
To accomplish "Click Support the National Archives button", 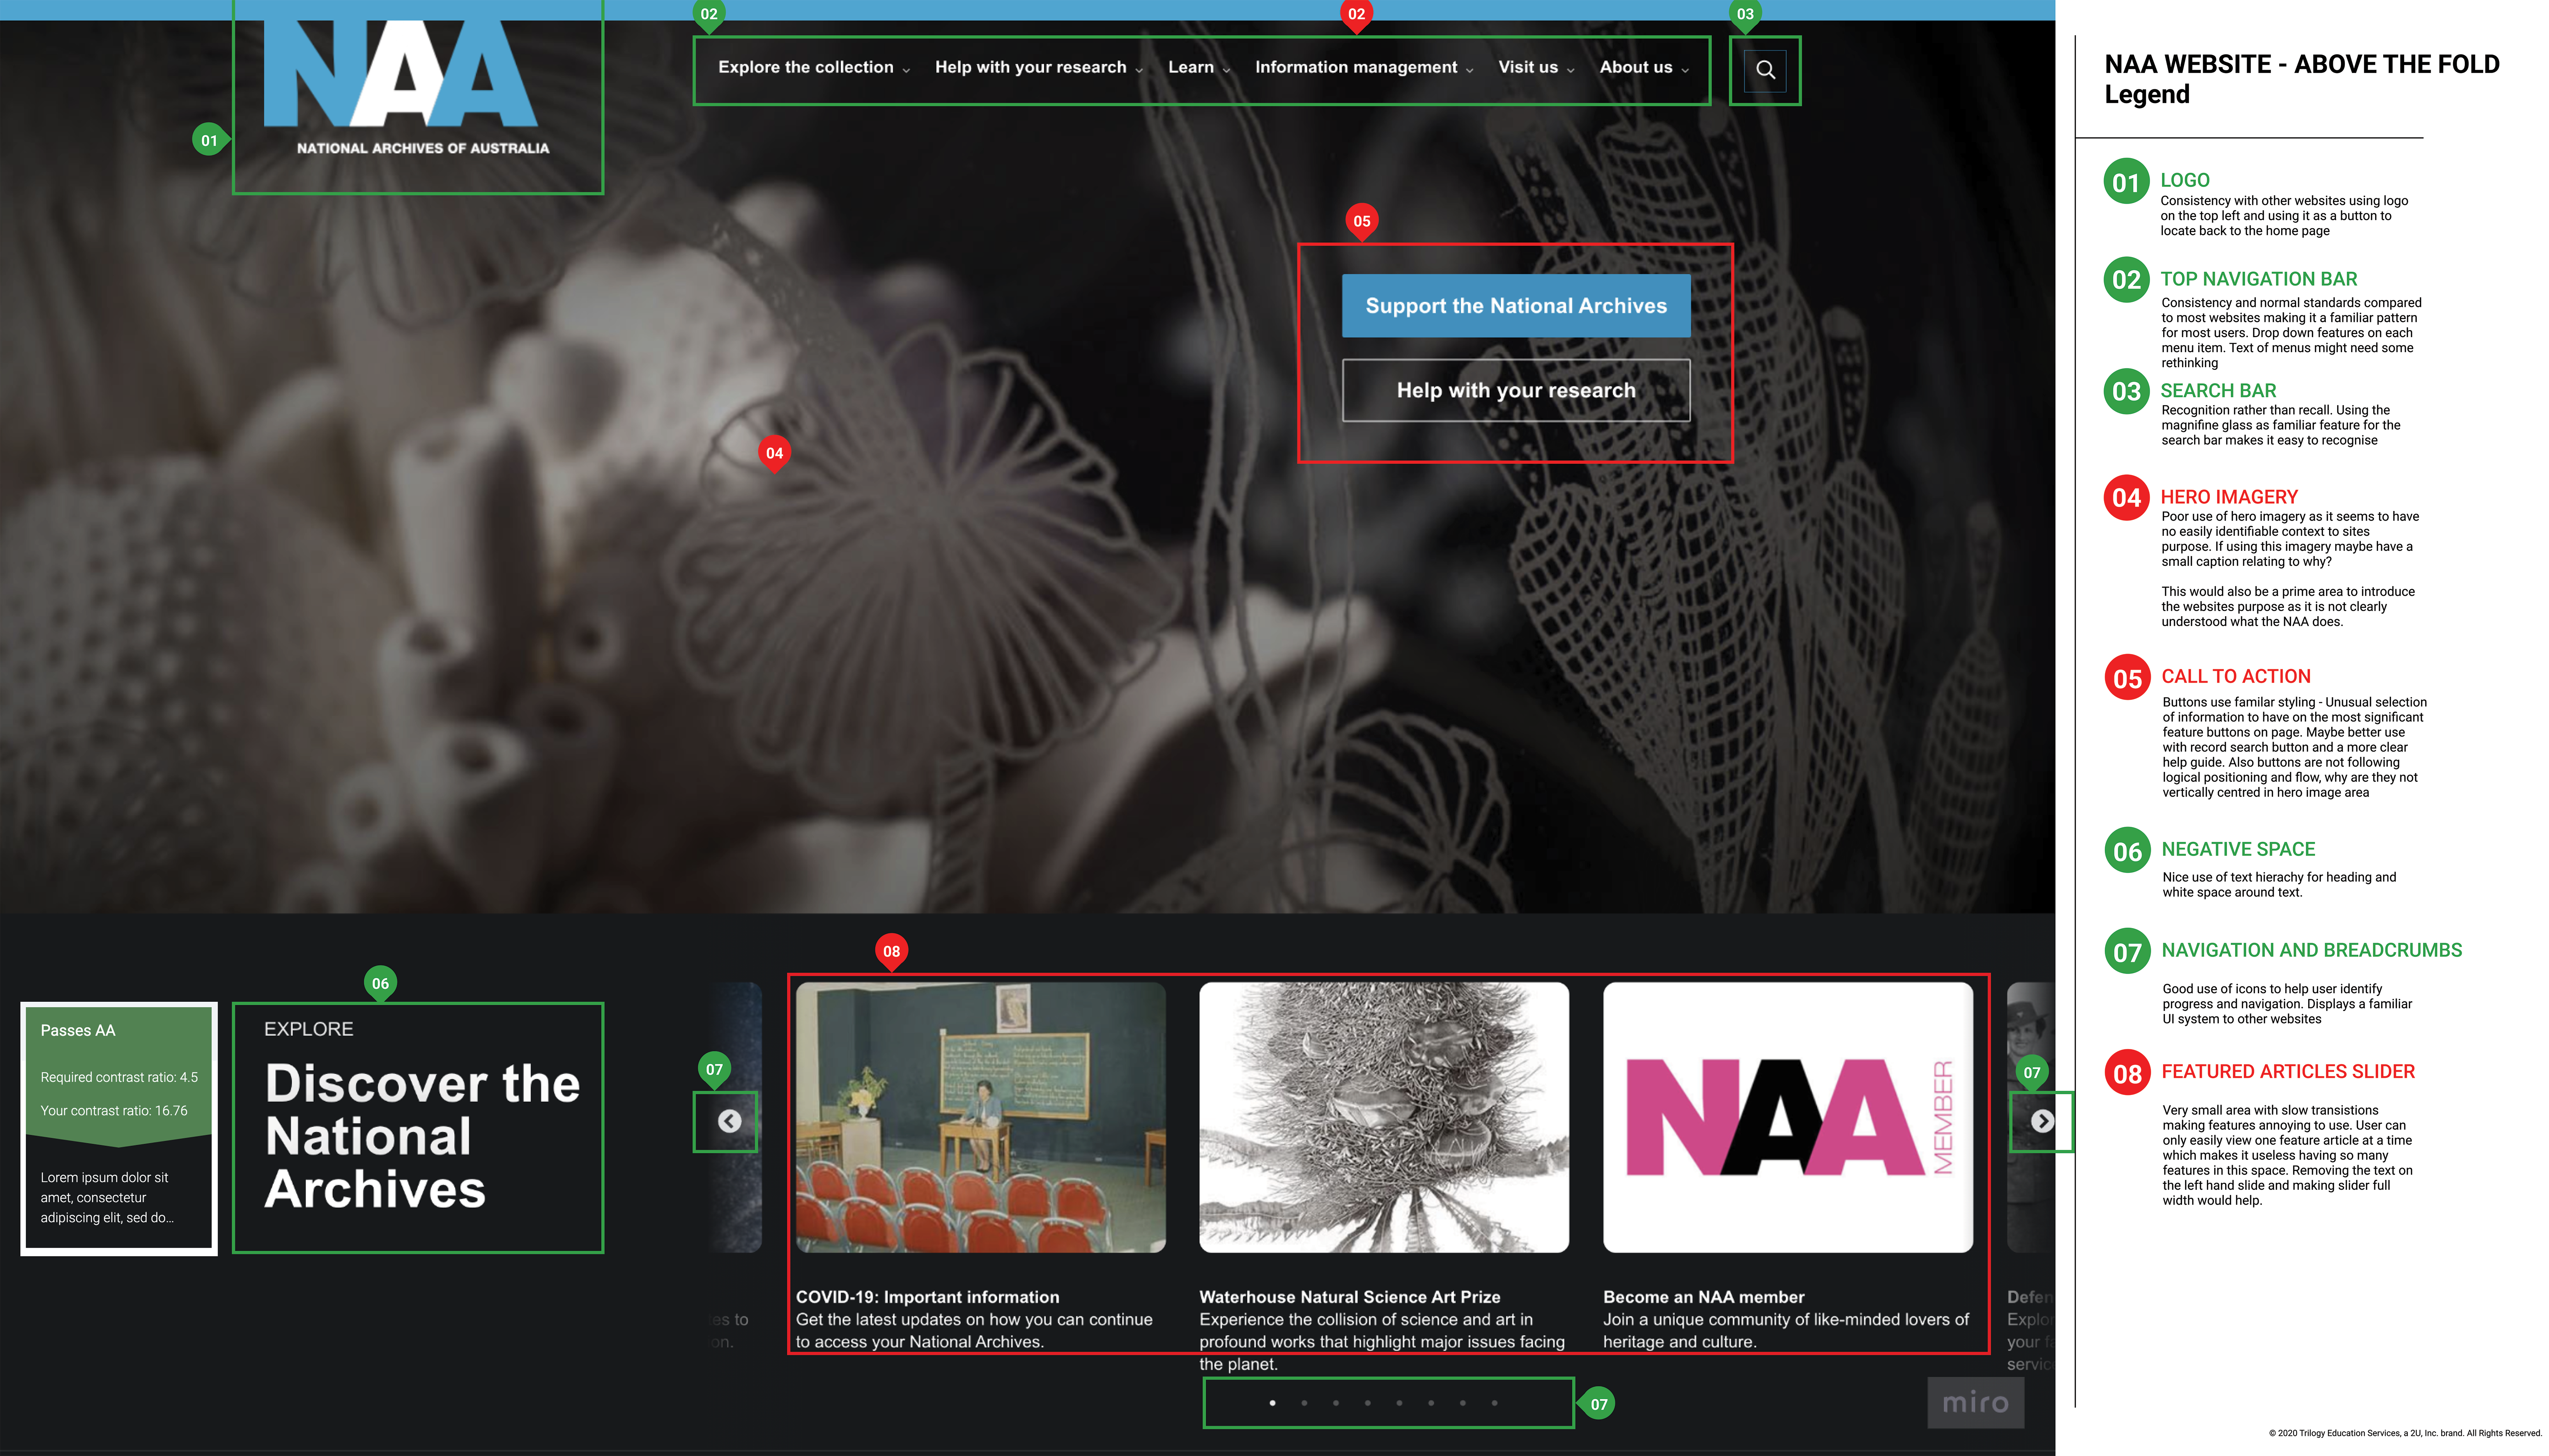I will (1515, 306).
